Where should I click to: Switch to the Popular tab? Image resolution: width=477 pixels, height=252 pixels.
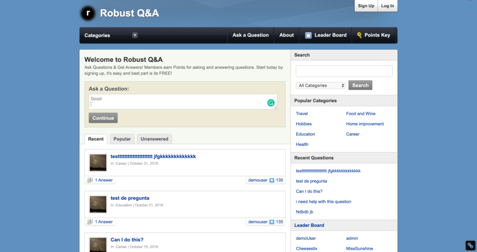[x=122, y=139]
